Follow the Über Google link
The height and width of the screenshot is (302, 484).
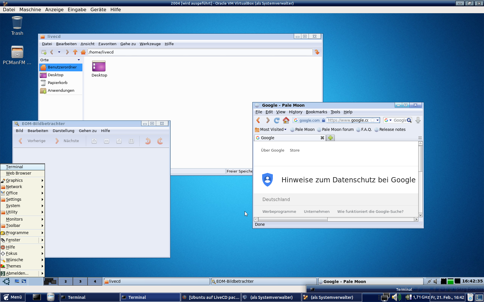coord(272,150)
